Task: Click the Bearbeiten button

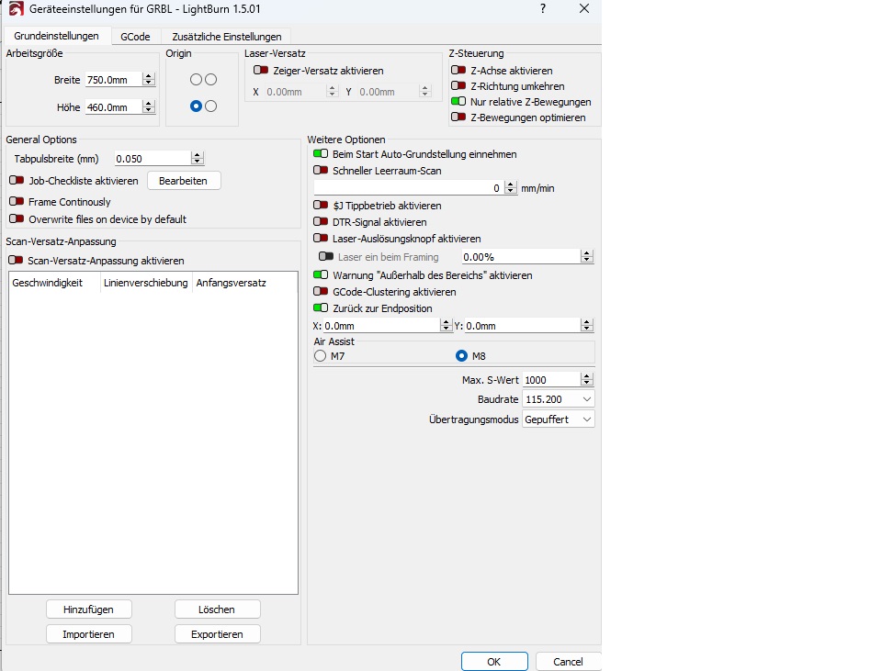Action: click(184, 181)
